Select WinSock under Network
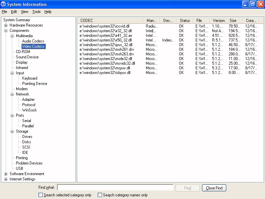265x199 pixels. pyautogui.click(x=29, y=110)
